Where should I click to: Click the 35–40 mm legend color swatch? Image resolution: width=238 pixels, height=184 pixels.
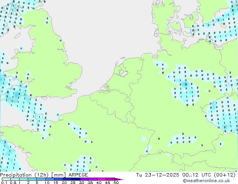coord(93,179)
